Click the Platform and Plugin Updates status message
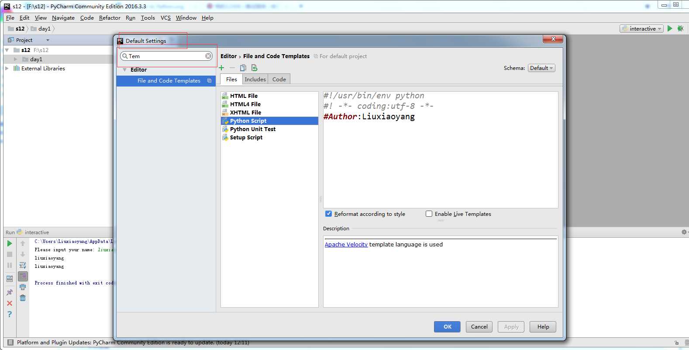The width and height of the screenshot is (689, 350). [133, 343]
